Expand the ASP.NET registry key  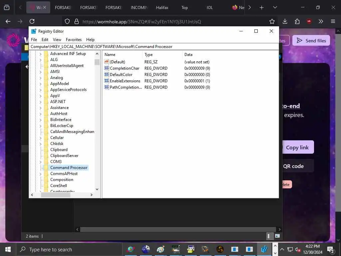click(x=40, y=102)
